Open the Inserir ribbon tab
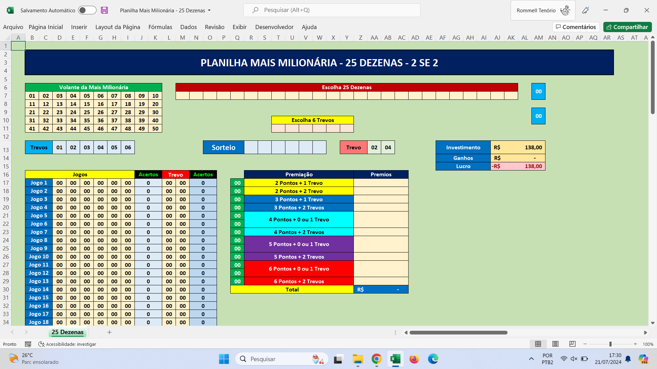Image resolution: width=657 pixels, height=369 pixels. pyautogui.click(x=79, y=27)
